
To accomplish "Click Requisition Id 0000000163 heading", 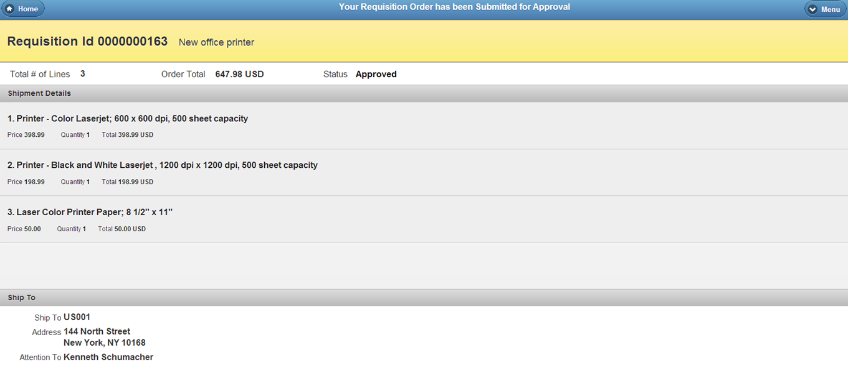I will click(x=87, y=42).
